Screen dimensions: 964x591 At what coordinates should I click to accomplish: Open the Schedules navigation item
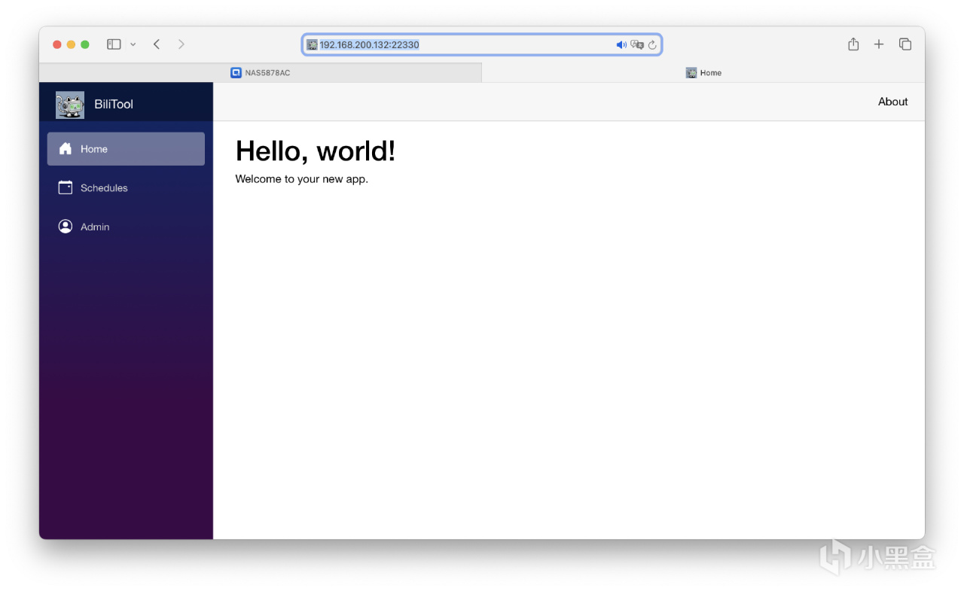pos(126,188)
